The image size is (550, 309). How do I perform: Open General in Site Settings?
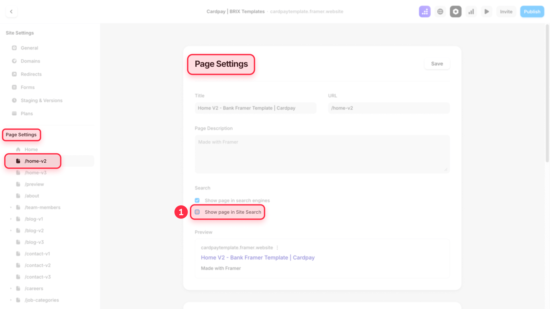(29, 48)
